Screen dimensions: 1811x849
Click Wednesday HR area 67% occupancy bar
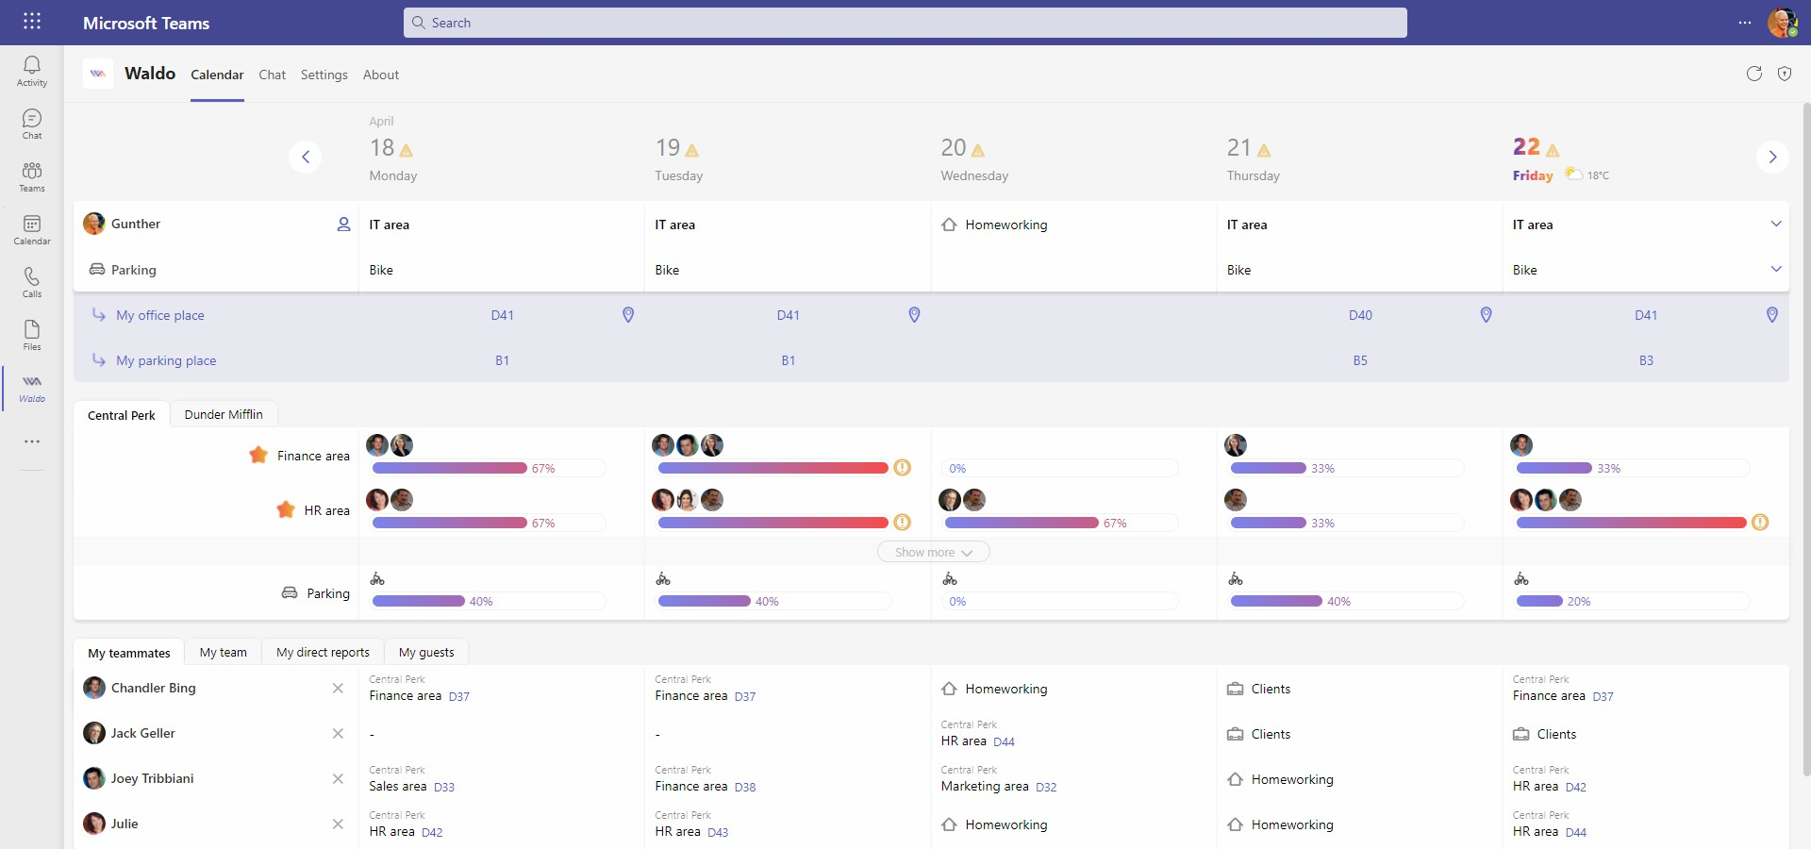click(1060, 523)
